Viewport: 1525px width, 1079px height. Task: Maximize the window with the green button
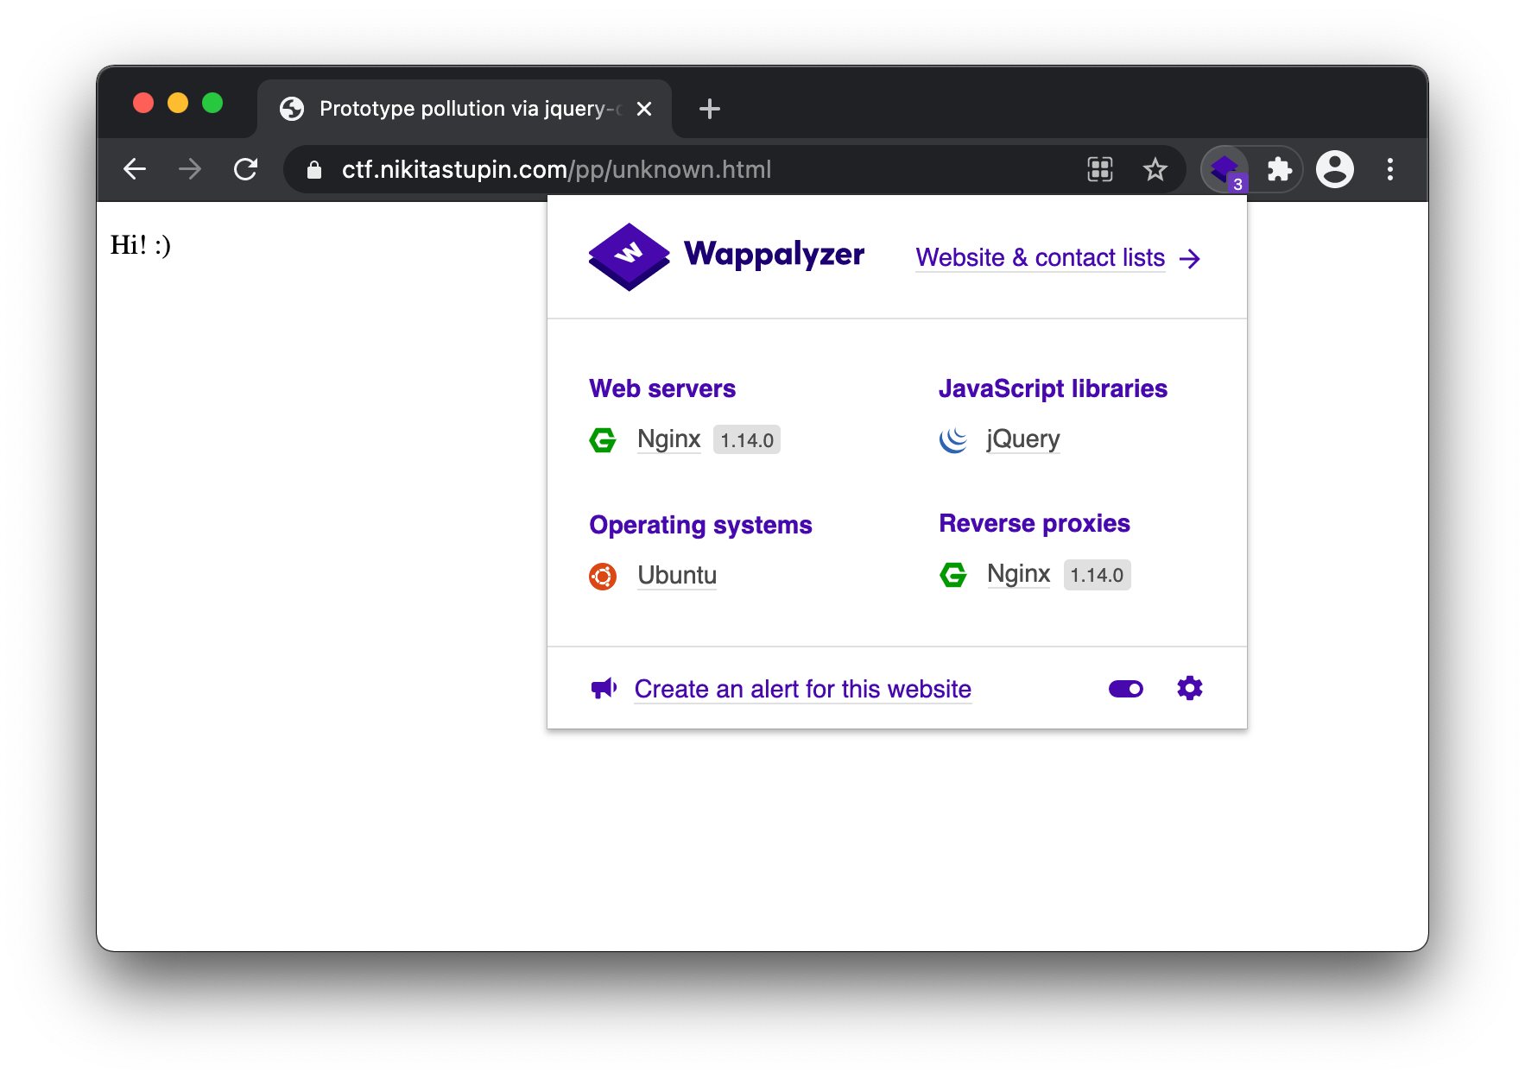[x=212, y=103]
